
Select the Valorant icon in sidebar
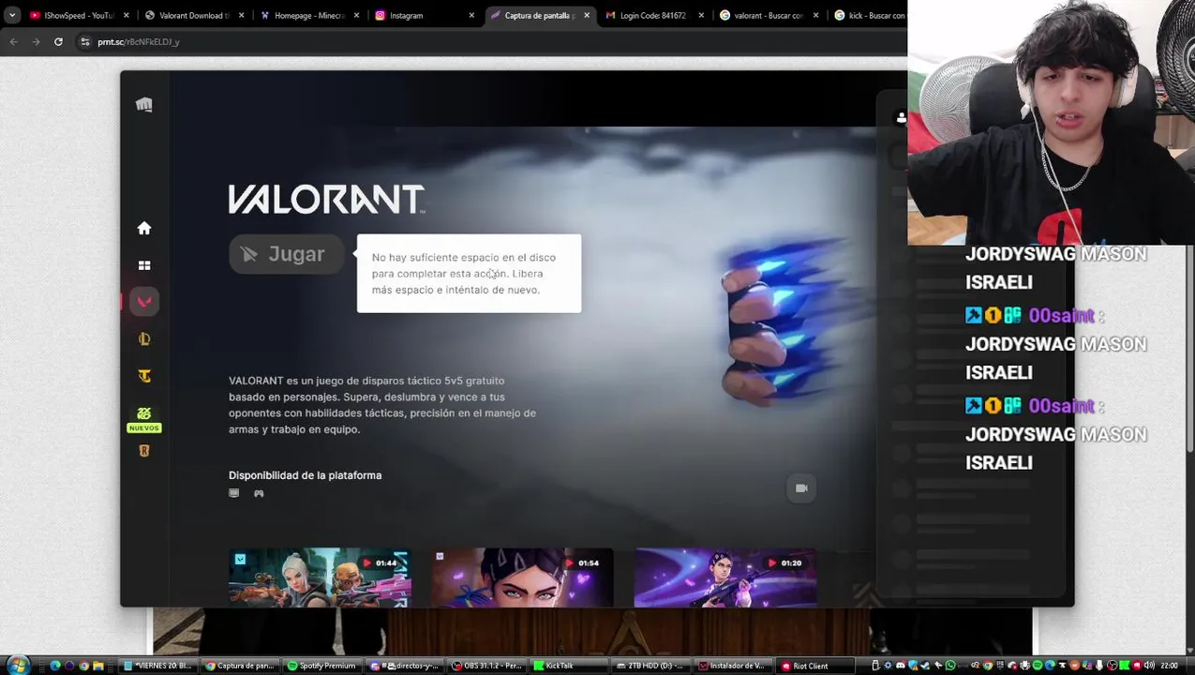click(x=143, y=302)
